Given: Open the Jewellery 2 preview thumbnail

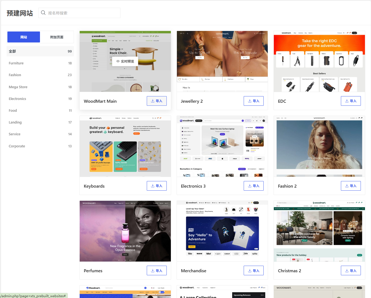Looking at the screenshot, I should coord(222,61).
